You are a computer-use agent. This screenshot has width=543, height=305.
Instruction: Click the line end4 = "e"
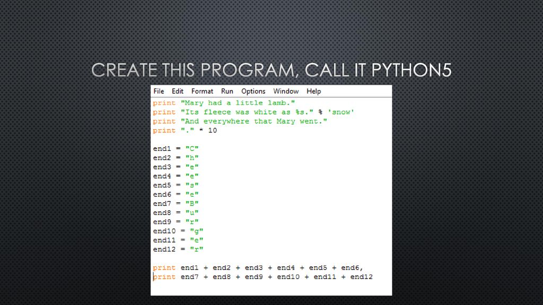(x=176, y=176)
